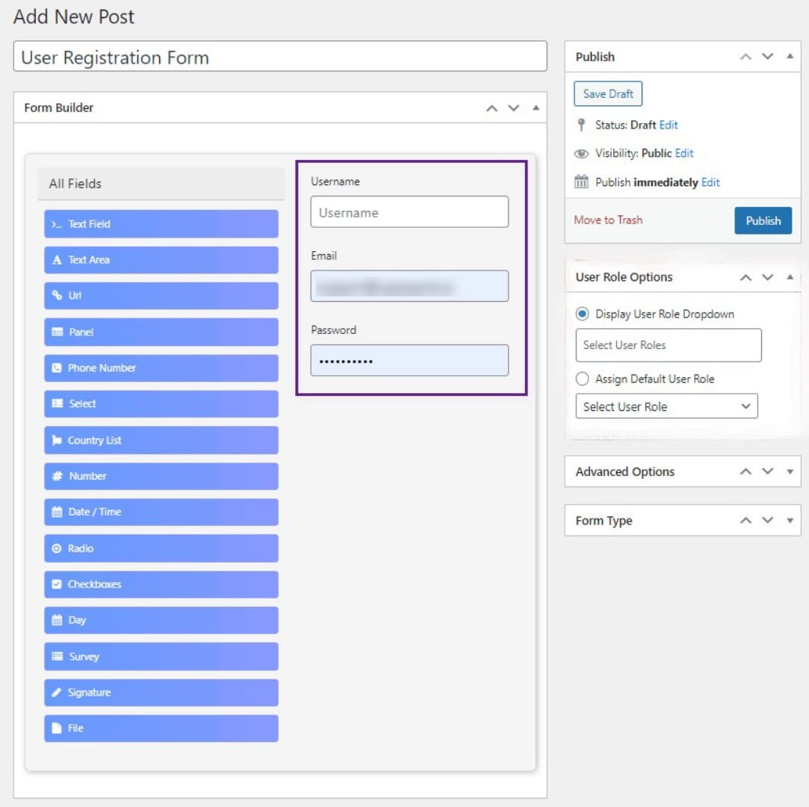
Task: Collapse the Form Builder panel
Action: (535, 108)
